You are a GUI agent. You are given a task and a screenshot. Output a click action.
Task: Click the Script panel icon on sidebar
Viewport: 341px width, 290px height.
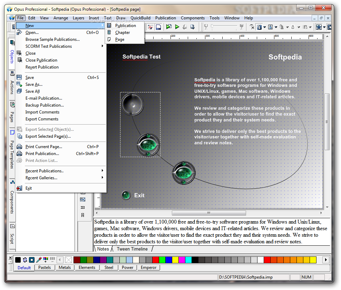coord(12,226)
